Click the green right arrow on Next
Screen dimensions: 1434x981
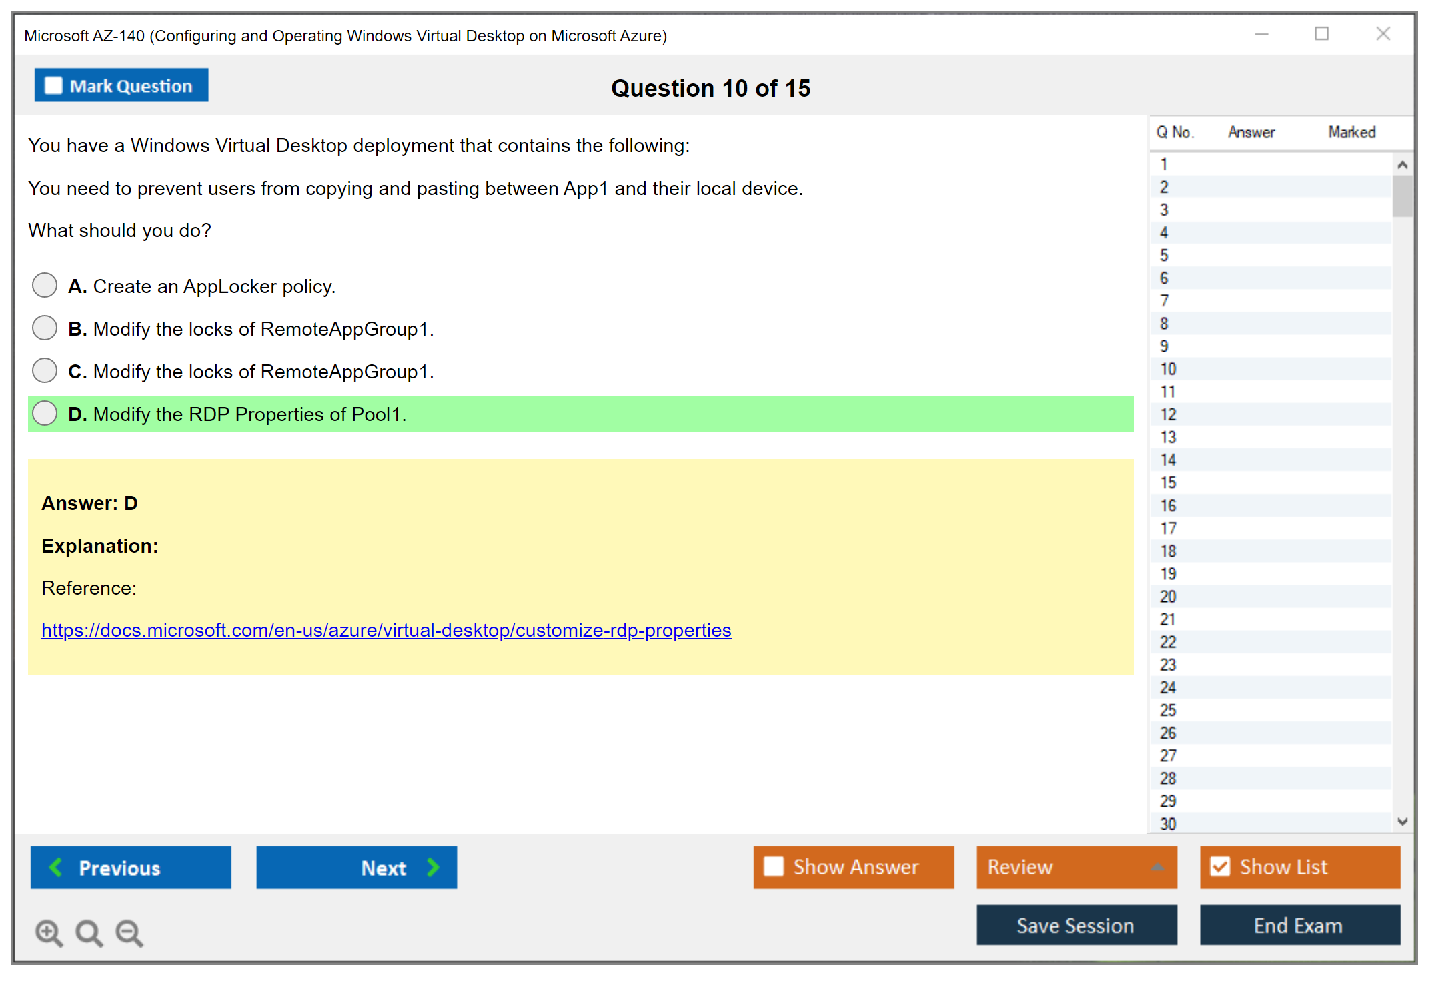point(434,867)
